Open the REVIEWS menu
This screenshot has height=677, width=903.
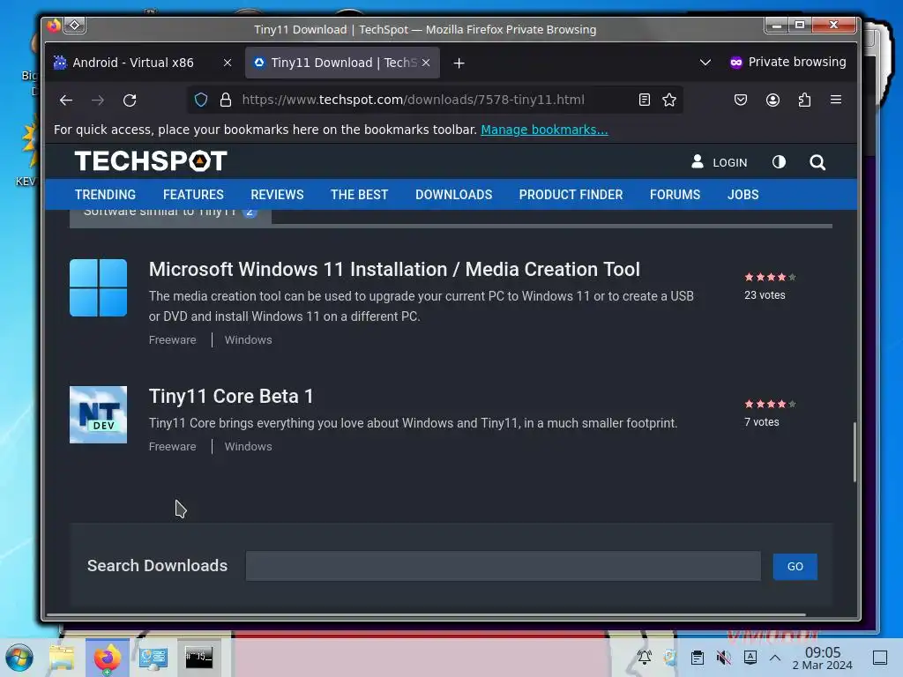coord(277,195)
